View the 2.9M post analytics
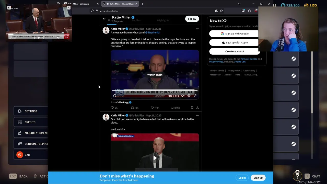This screenshot has width=327, height=184. (x=175, y=108)
